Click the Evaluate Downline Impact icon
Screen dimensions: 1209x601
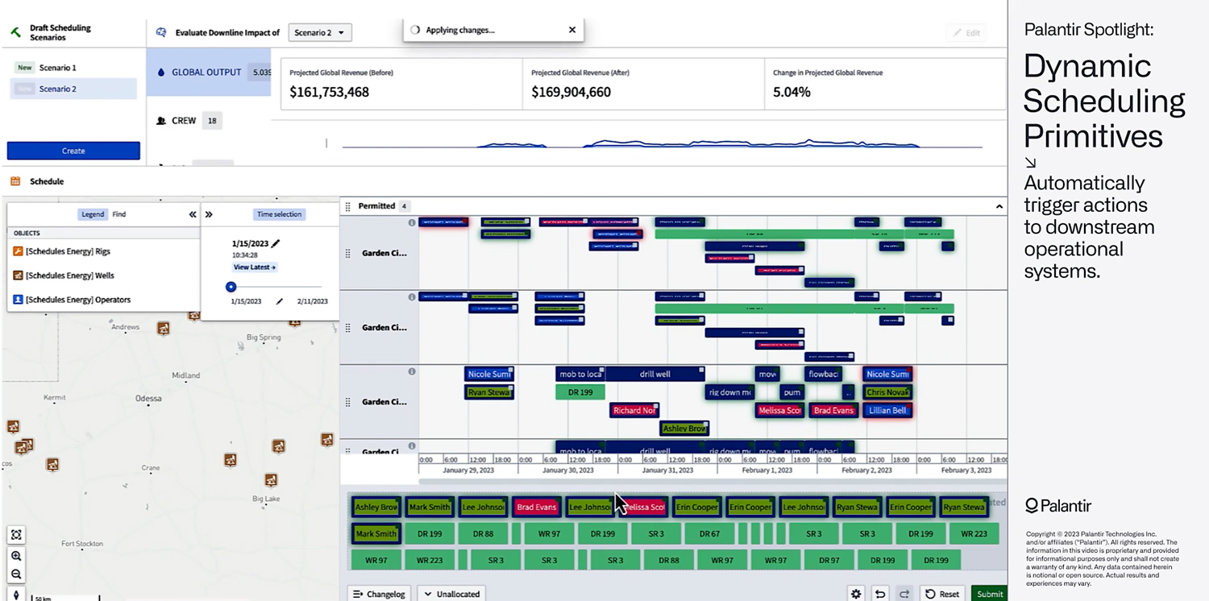click(x=161, y=32)
